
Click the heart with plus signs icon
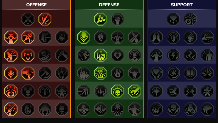point(173,19)
